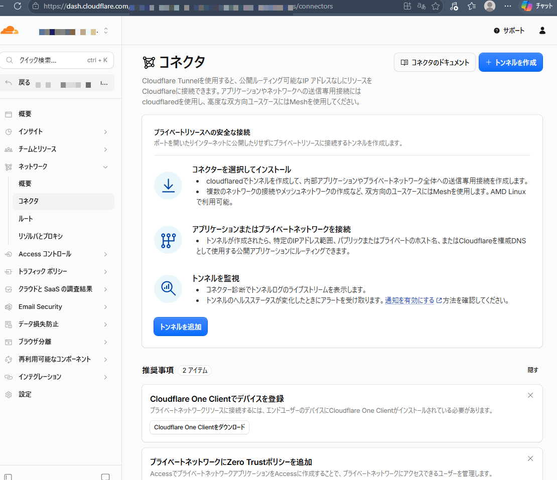557x480 pixels.
Task: Click the サポート help icon
Action: click(x=497, y=31)
